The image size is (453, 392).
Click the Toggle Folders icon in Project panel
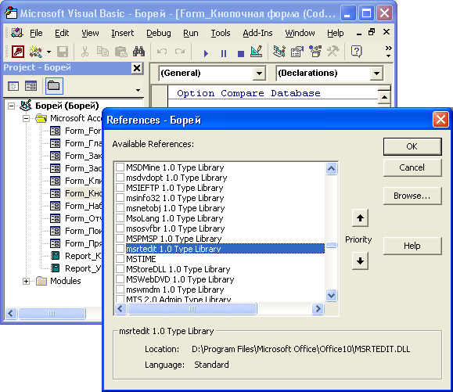(54, 86)
